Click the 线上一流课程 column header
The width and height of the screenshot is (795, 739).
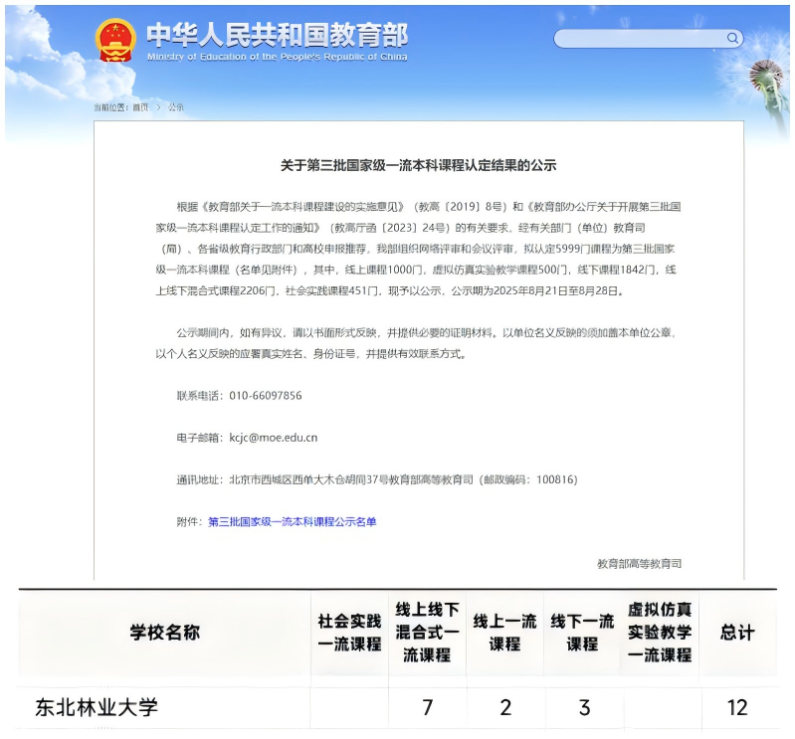tap(504, 633)
